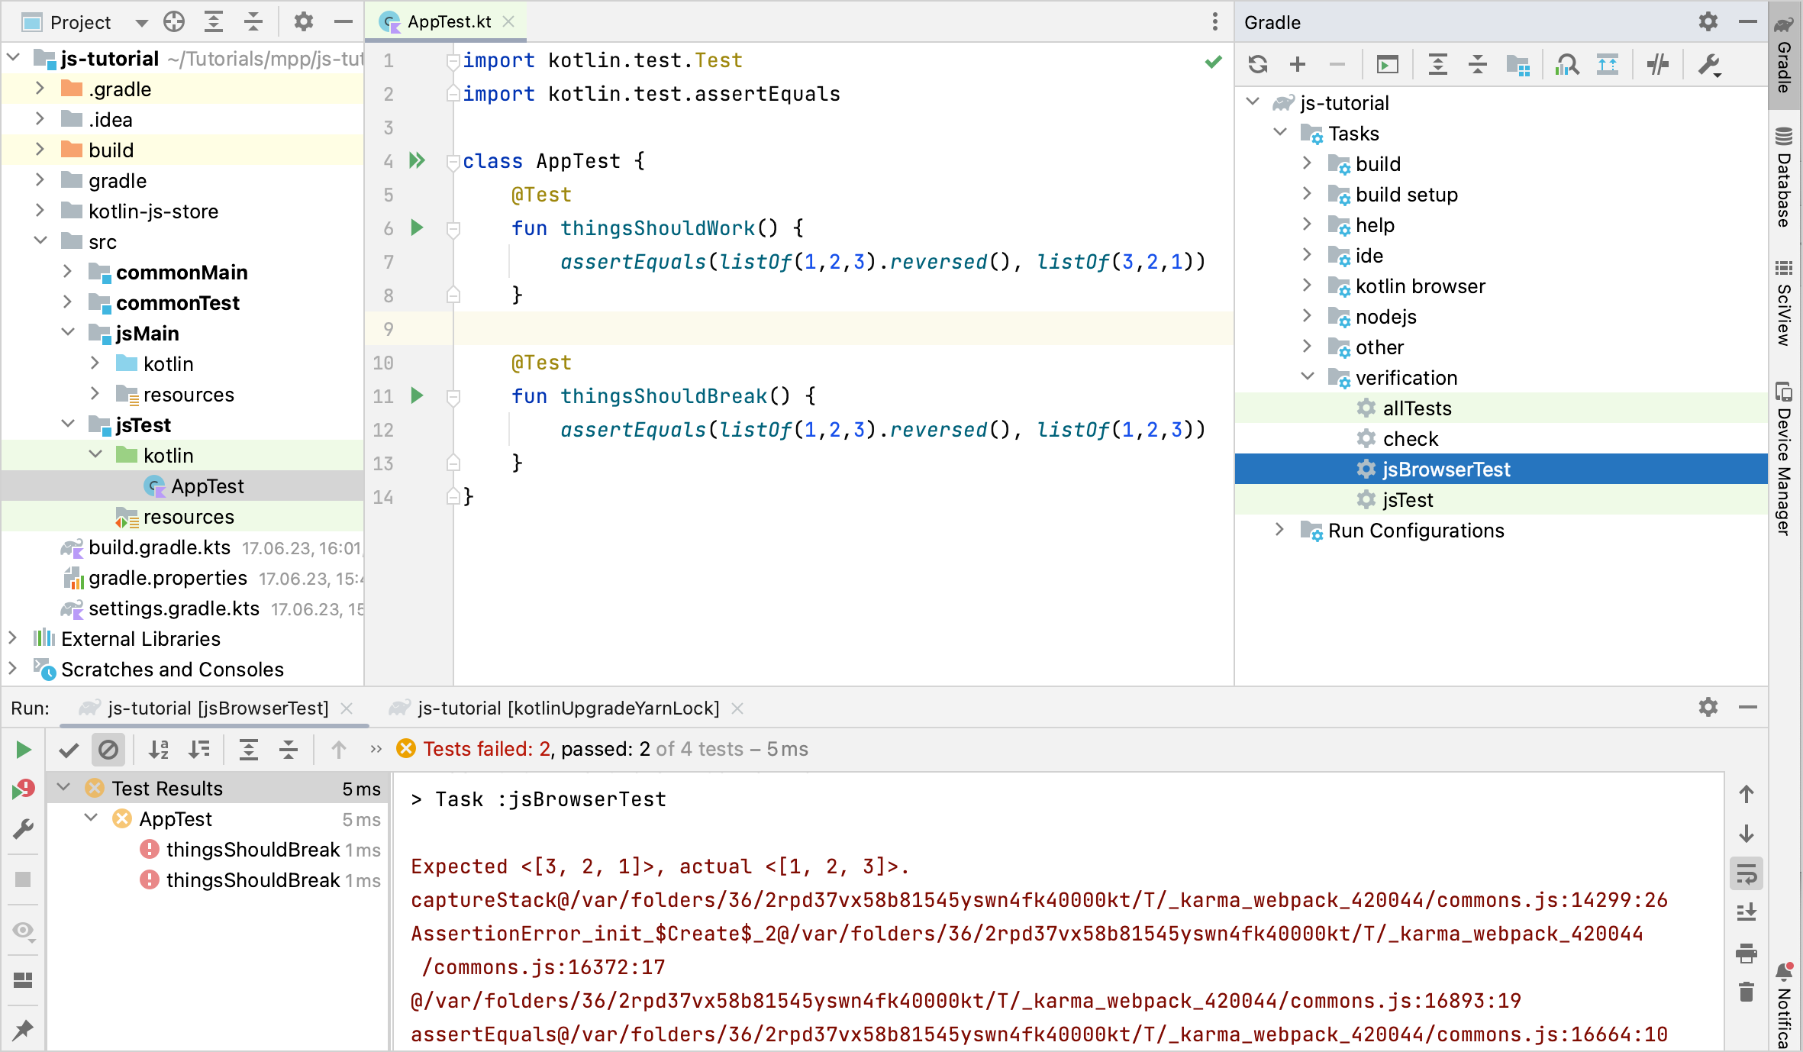This screenshot has width=1803, height=1052.
Task: Click the Gradle add project plus icon
Action: 1298,65
